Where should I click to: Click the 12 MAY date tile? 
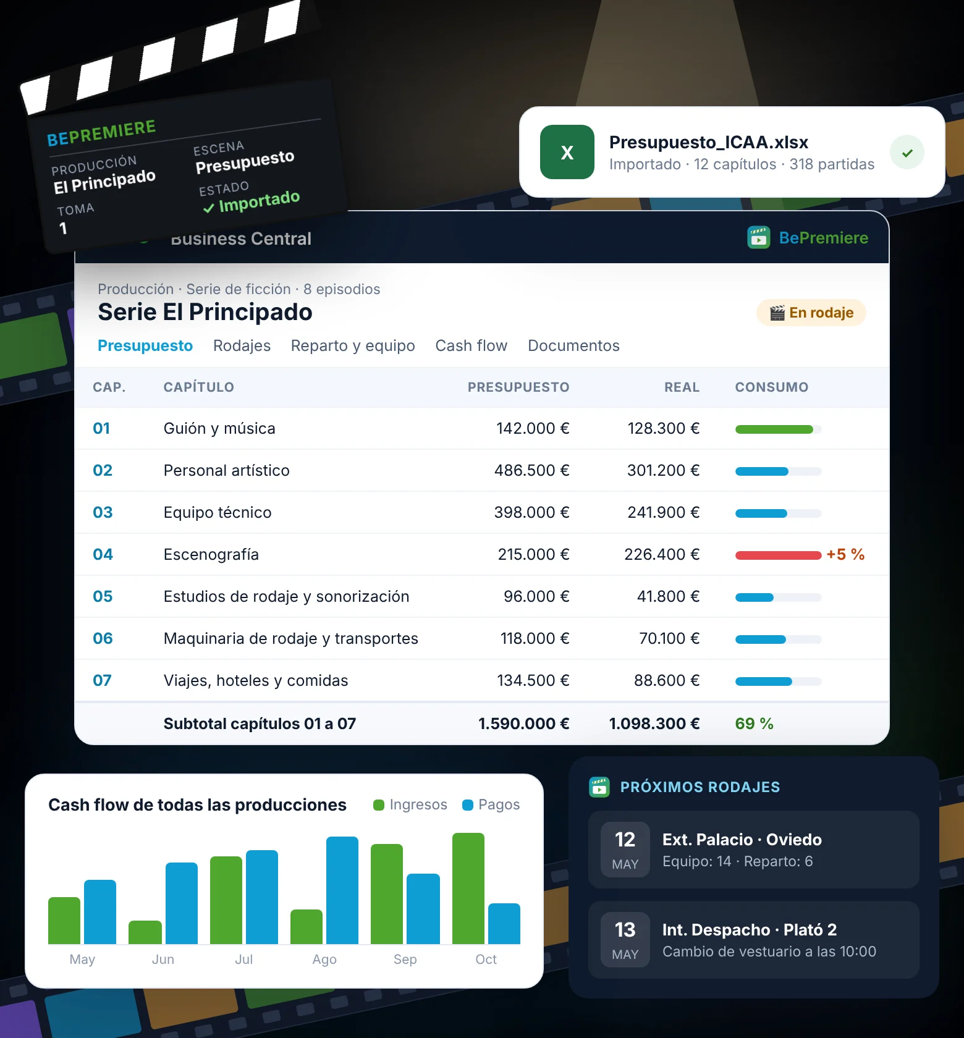coord(625,850)
